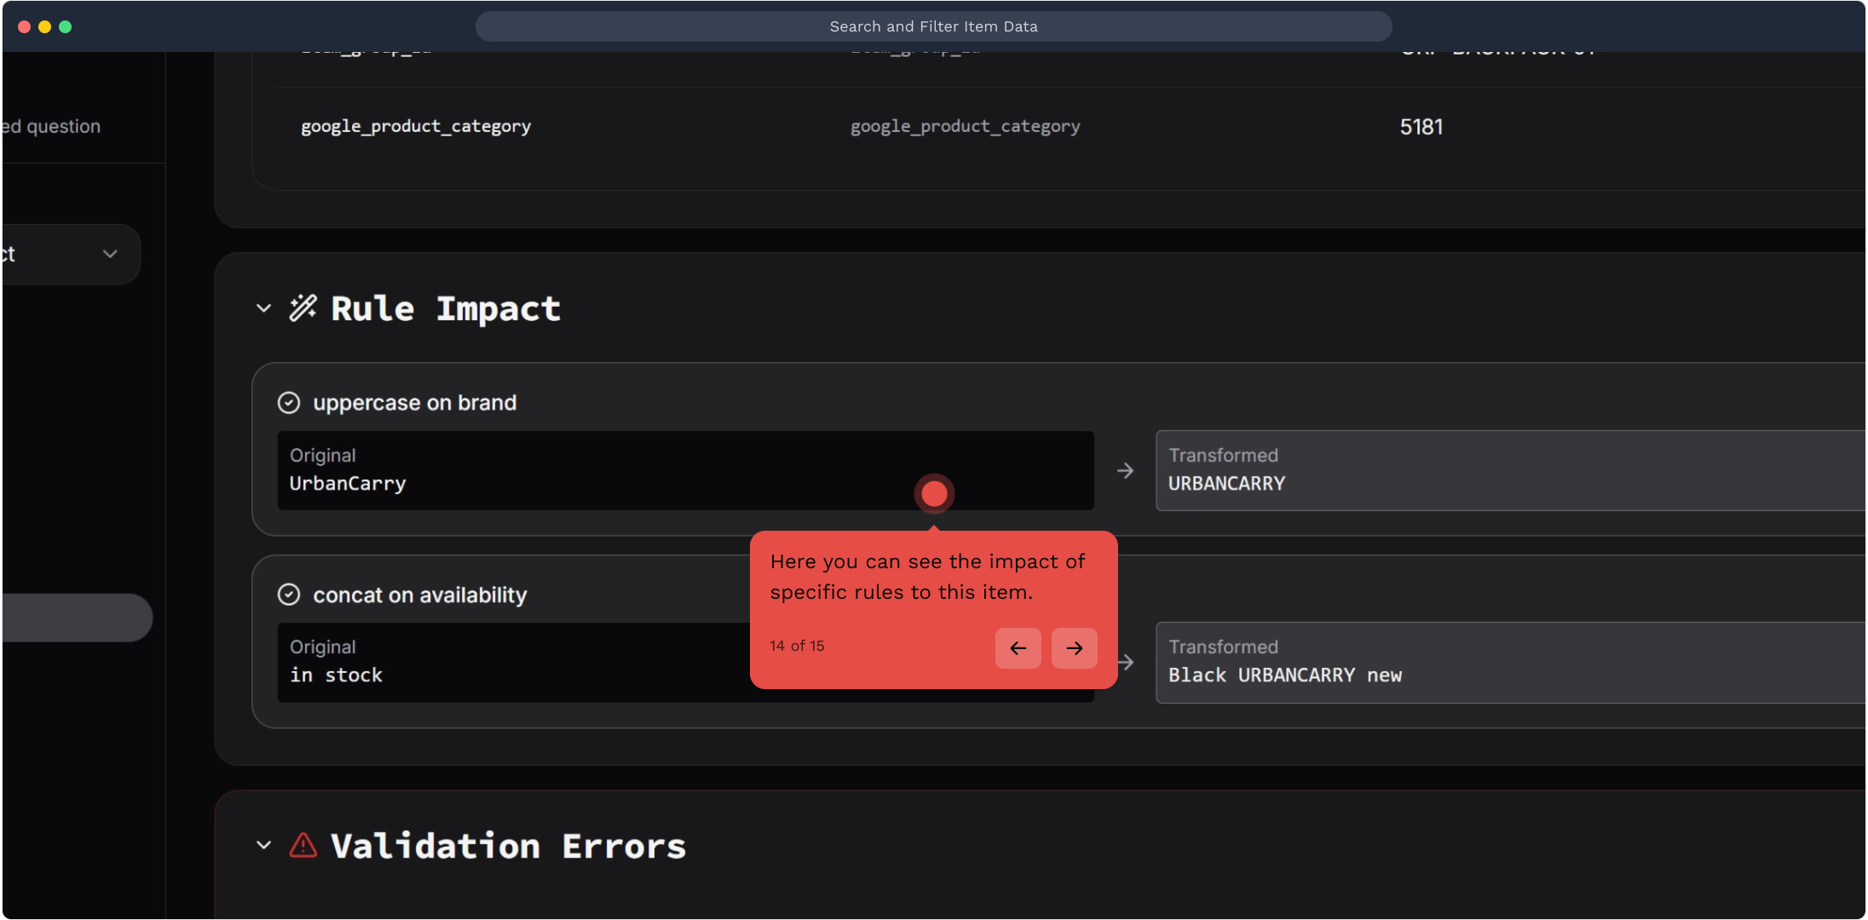This screenshot has width=1868, height=920.
Task: Click the 5181 google_product_category value
Action: point(1421,127)
